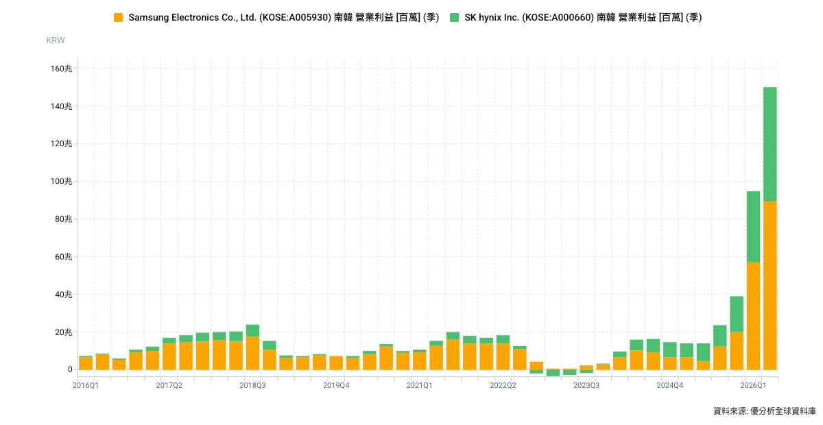Click the orange bar above the 2018Q3 label

(252, 354)
